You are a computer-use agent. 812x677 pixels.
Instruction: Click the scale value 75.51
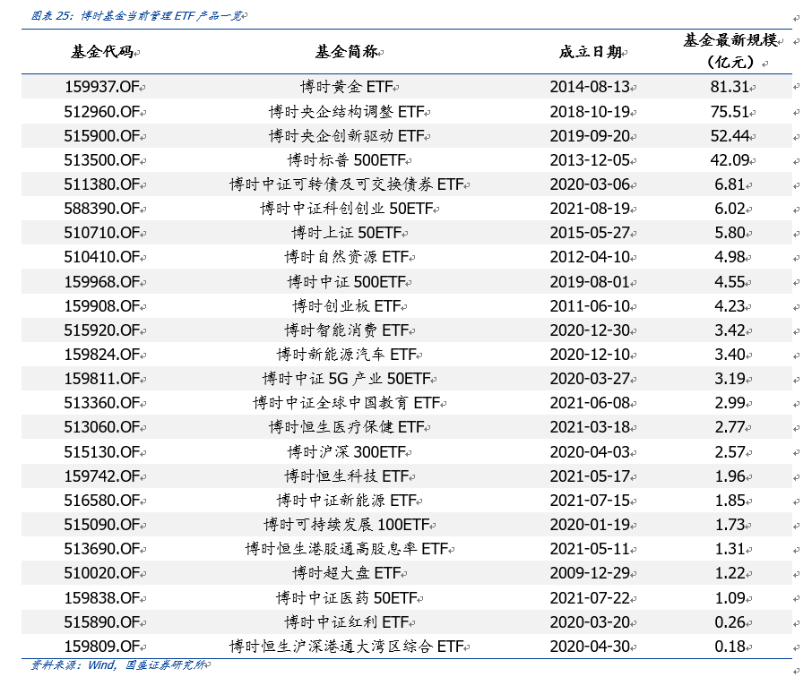click(x=730, y=111)
